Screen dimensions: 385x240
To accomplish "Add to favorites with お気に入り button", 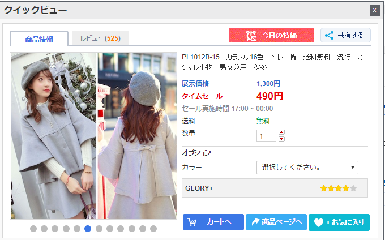I will coord(339,222).
